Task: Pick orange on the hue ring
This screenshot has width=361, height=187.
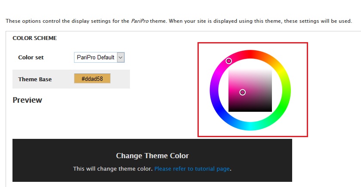Action: (x=268, y=58)
